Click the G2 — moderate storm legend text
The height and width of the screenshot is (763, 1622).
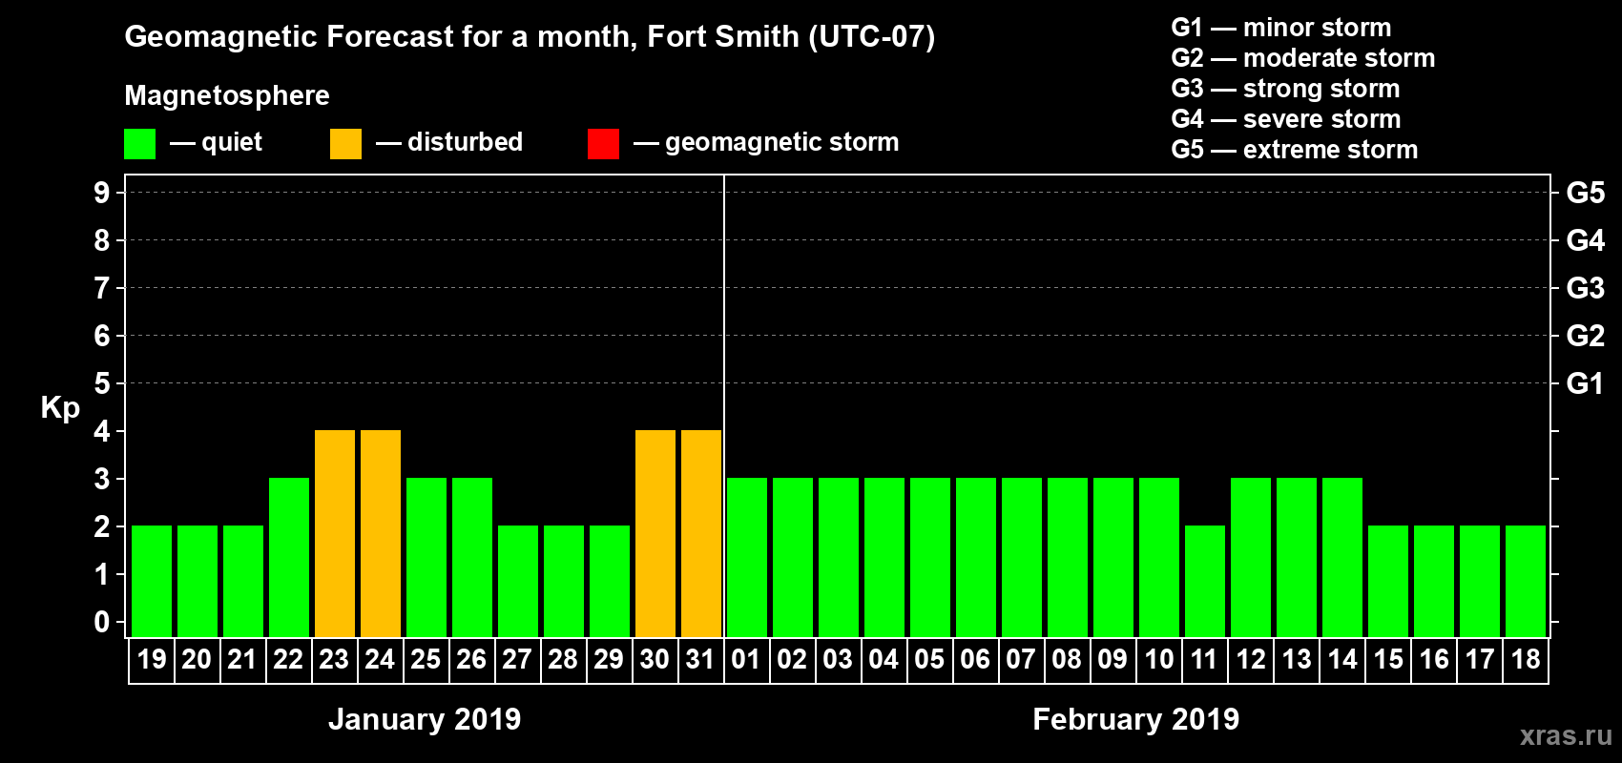(1303, 58)
